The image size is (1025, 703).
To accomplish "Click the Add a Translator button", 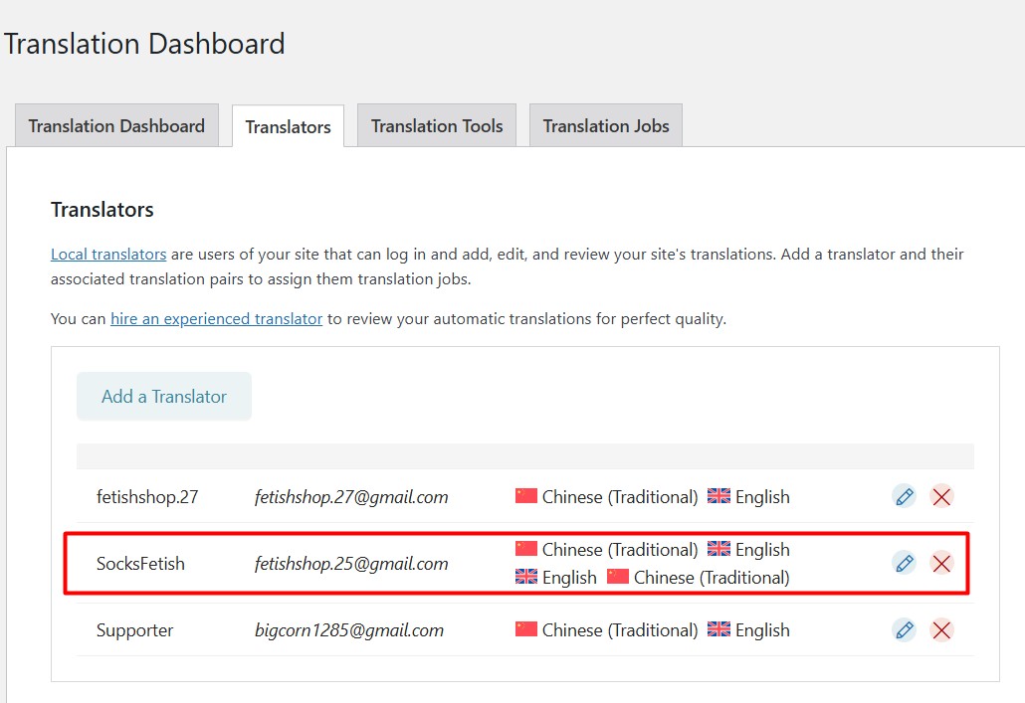I will tap(164, 397).
